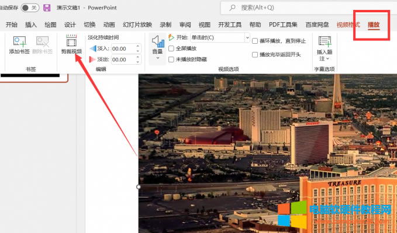The height and width of the screenshot is (233, 397).
Task: Click the purple Save icon in title bar
Action: [47, 8]
